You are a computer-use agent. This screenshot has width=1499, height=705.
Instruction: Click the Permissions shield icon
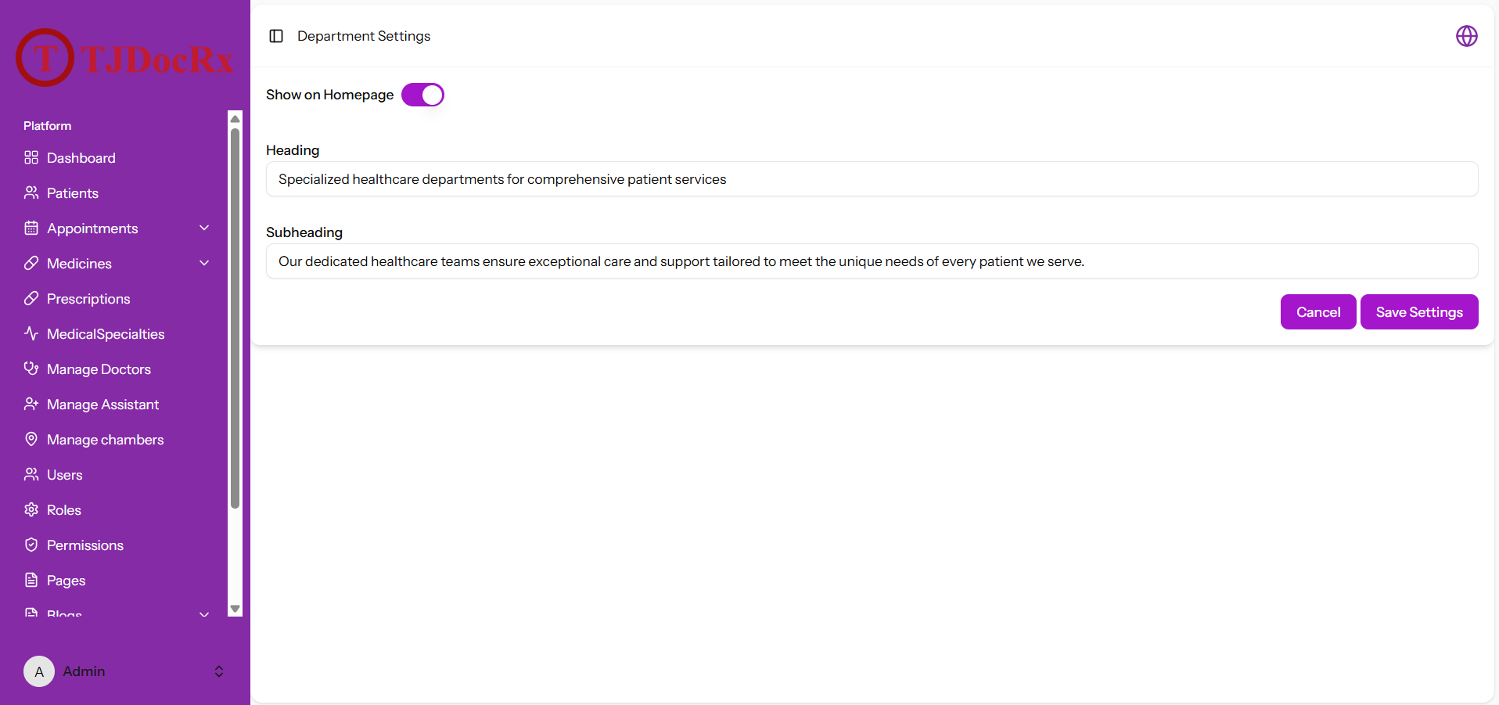31,545
